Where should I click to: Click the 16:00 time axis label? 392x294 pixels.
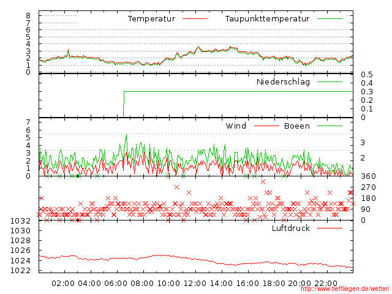click(x=247, y=284)
